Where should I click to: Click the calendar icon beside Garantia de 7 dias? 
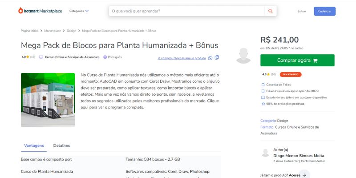point(263,85)
